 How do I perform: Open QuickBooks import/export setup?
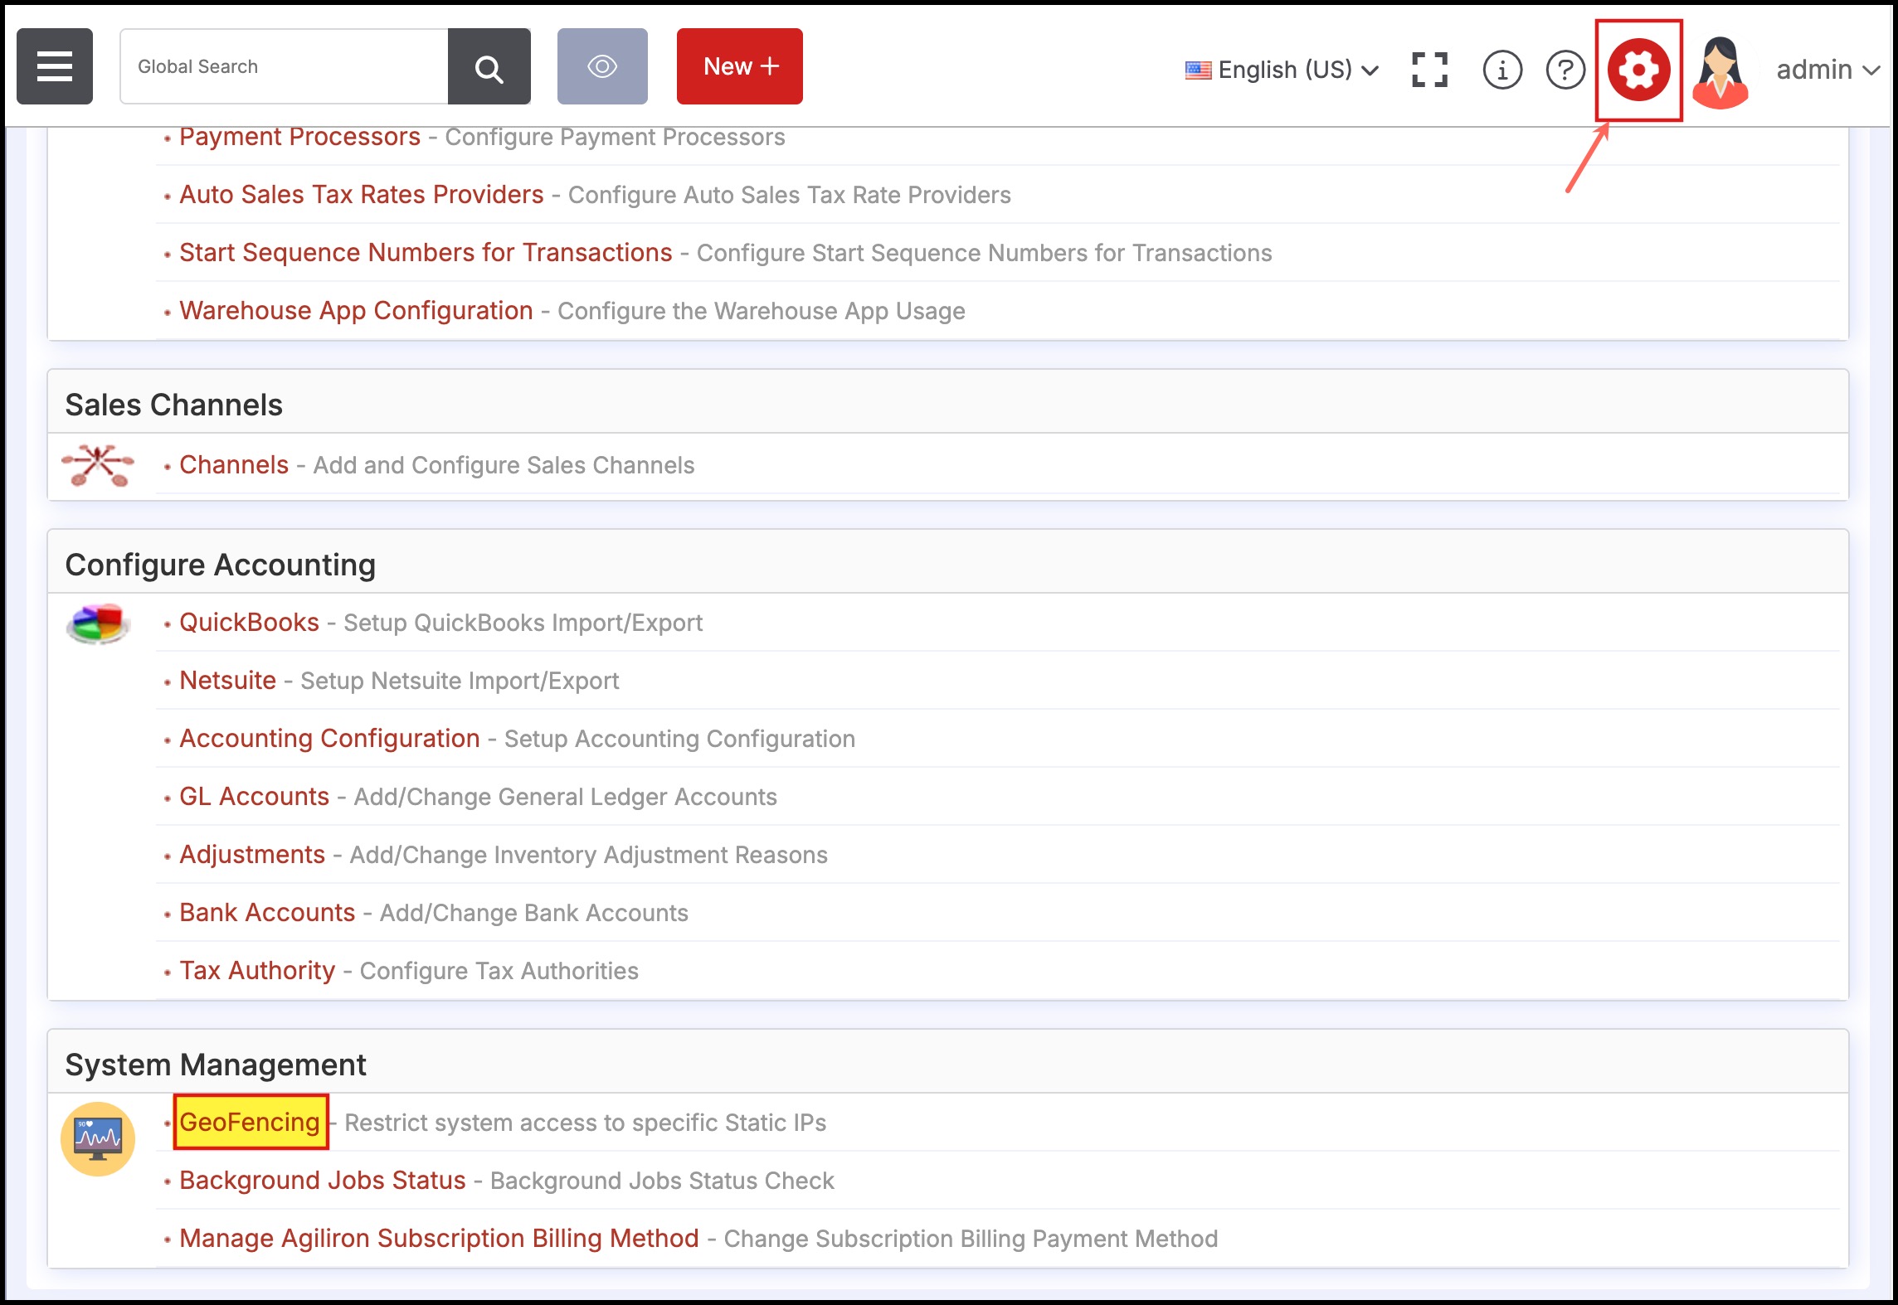click(249, 622)
